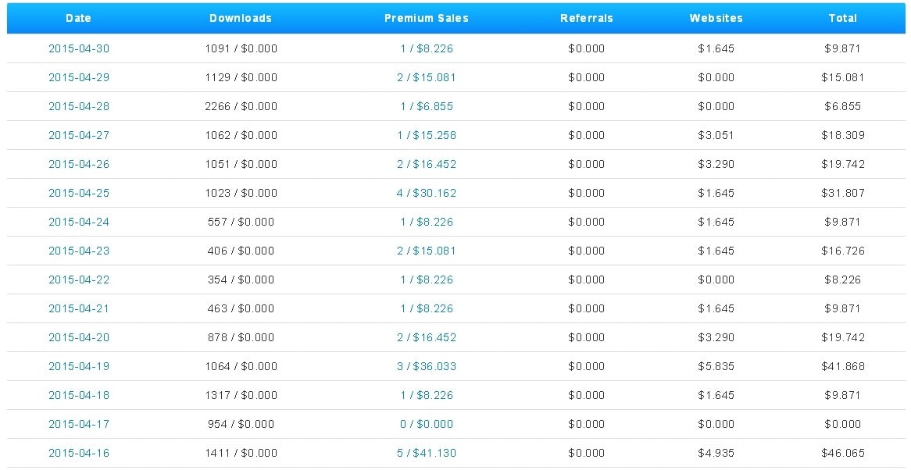The height and width of the screenshot is (470, 911).
Task: Open the 2015-04-16 date link
Action: pos(79,453)
